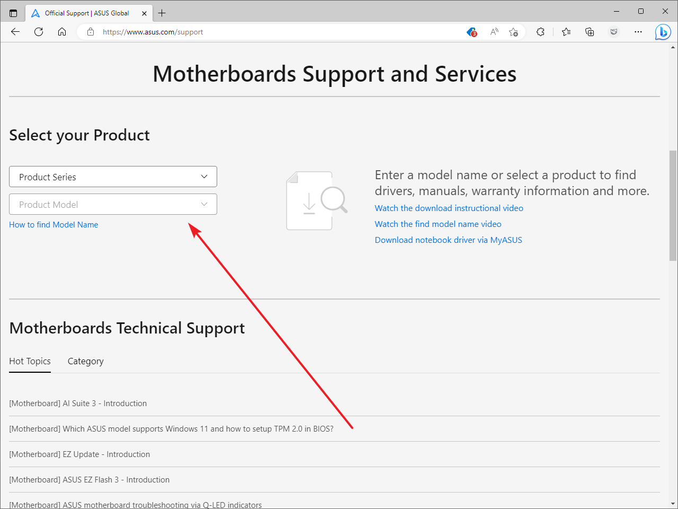This screenshot has width=678, height=509.
Task: Open the Favorites list icon
Action: pyautogui.click(x=566, y=32)
